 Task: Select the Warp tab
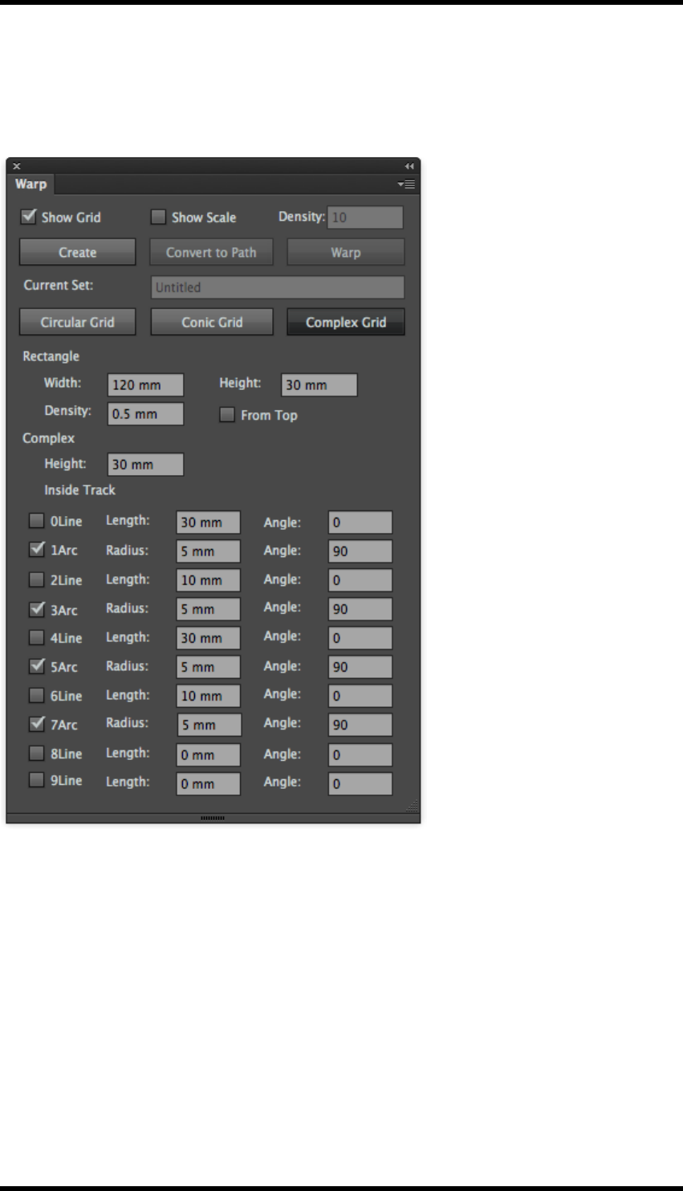click(x=30, y=184)
